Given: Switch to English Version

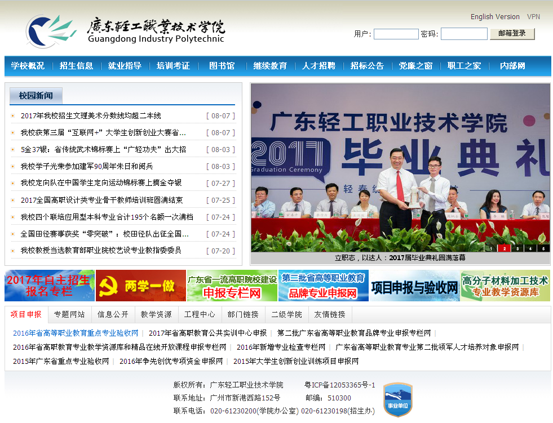Looking at the screenshot, I should click(495, 17).
